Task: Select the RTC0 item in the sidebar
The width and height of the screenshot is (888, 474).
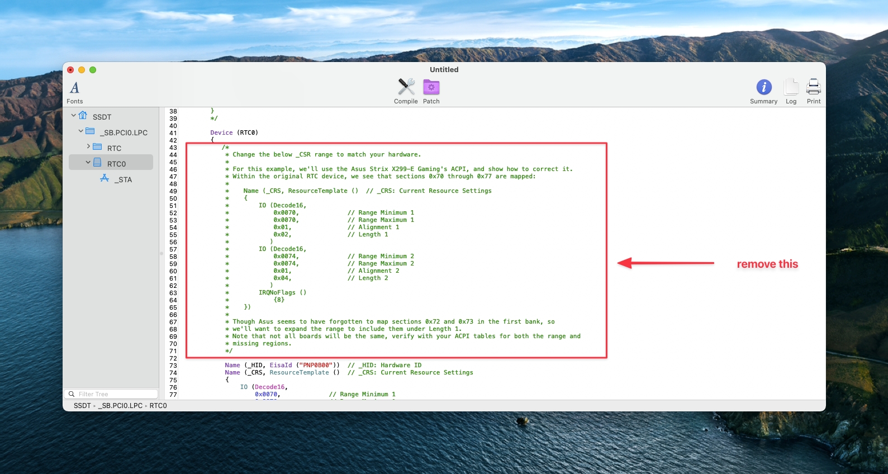Action: click(x=116, y=164)
